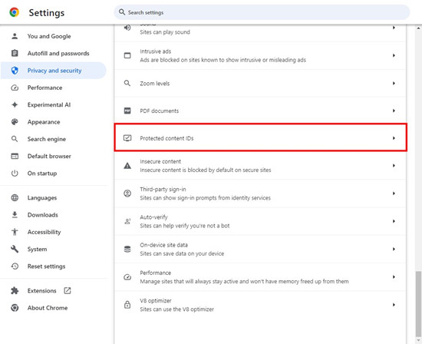Click the Chrome logo icon
Image resolution: width=422 pixels, height=344 pixels.
15,12
